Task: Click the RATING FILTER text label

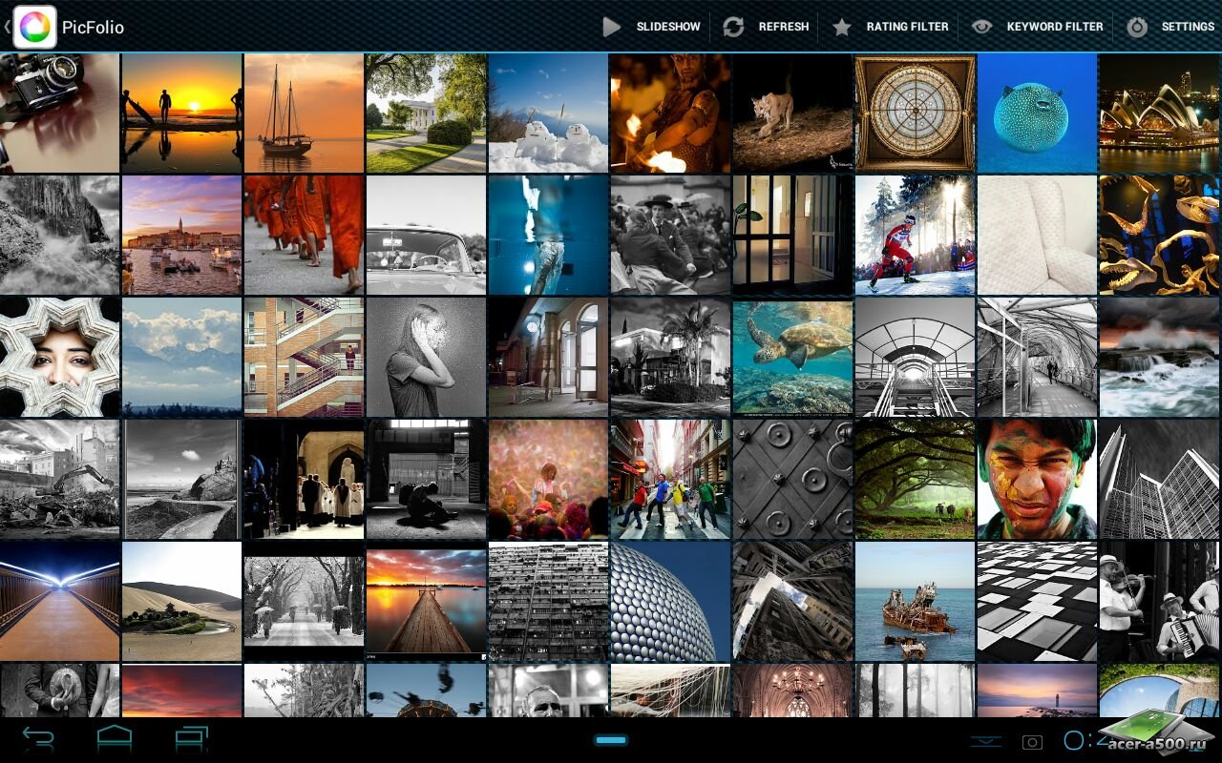Action: click(907, 27)
